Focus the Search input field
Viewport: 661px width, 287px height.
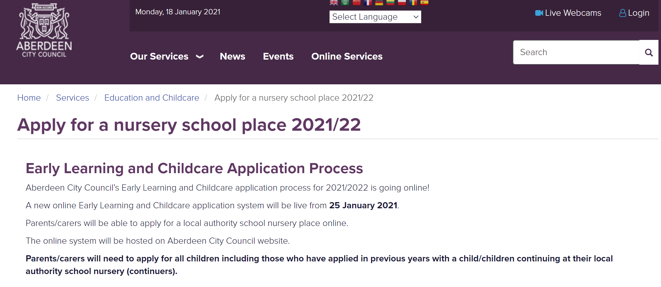point(576,52)
